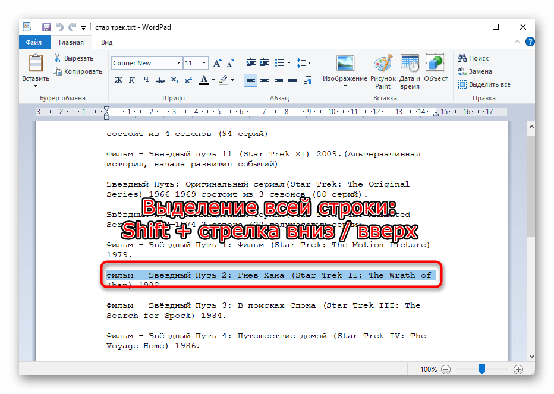Click the Paint drawing (Рисунок Paint) icon
Viewport: 554px width, 394px height.
[x=383, y=65]
